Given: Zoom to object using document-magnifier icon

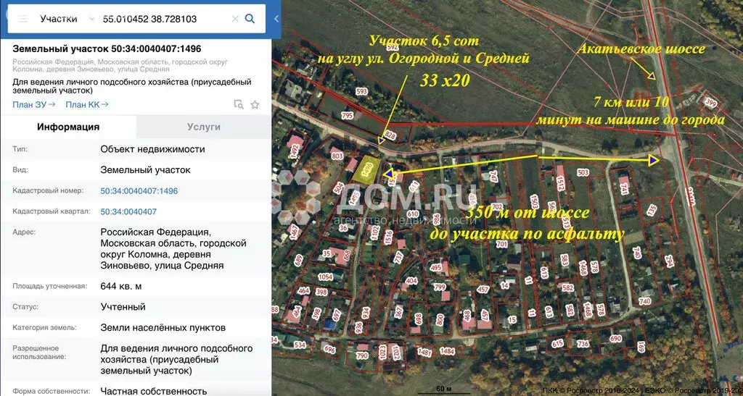Looking at the screenshot, I should coord(239,104).
